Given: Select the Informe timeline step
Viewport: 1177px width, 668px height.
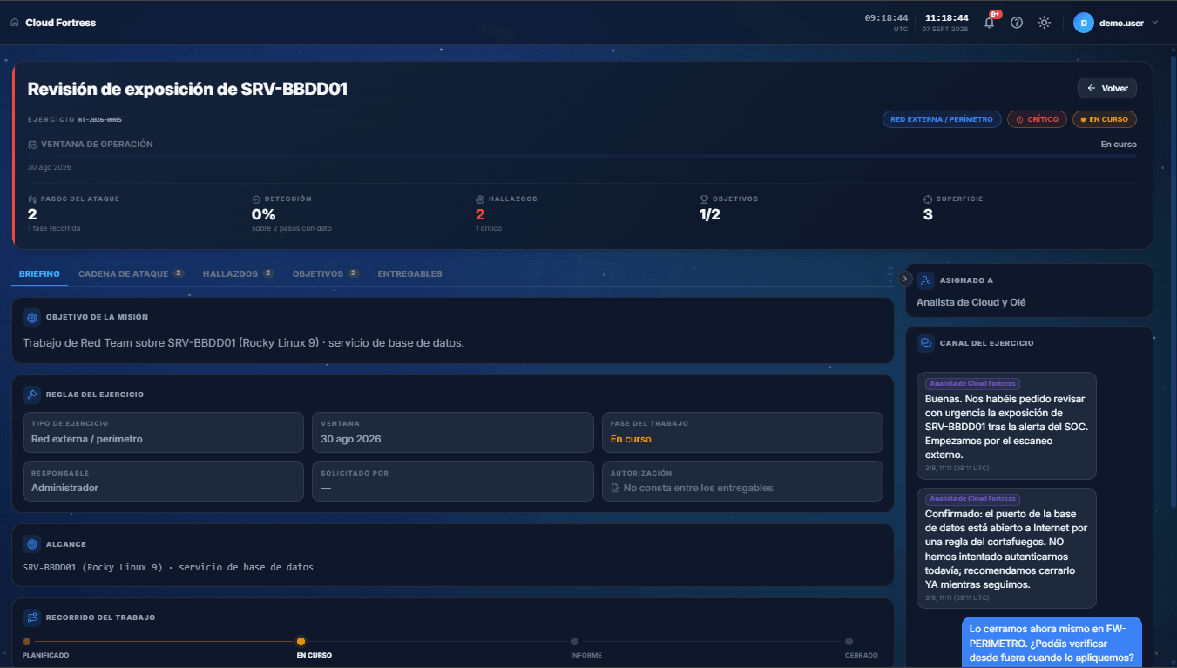Looking at the screenshot, I should (575, 642).
